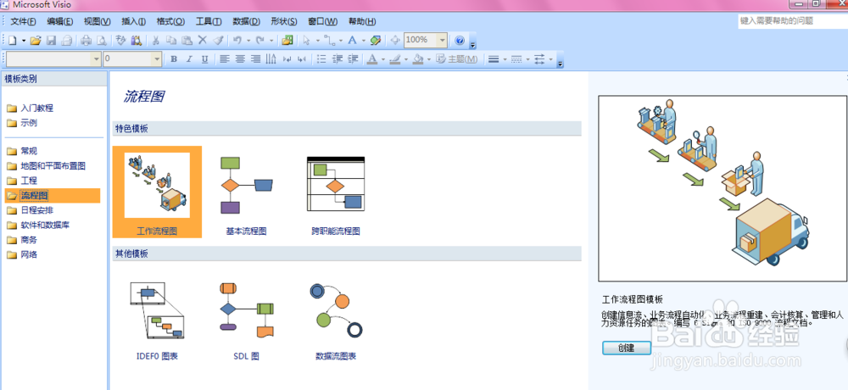This screenshot has height=390, width=848.
Task: Click the Open file folder icon
Action: (36, 40)
